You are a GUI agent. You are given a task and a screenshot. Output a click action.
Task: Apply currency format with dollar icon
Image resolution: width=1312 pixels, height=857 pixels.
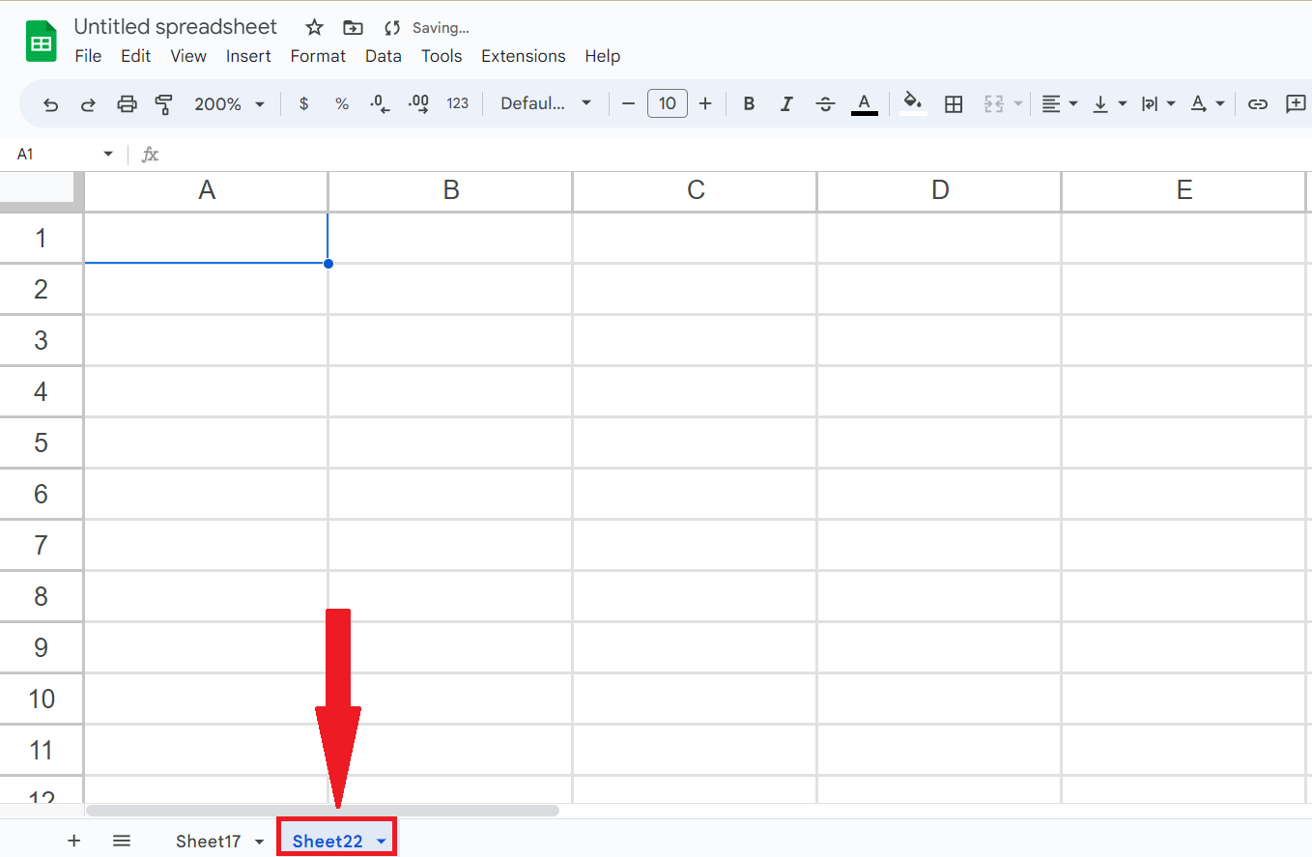click(x=303, y=103)
